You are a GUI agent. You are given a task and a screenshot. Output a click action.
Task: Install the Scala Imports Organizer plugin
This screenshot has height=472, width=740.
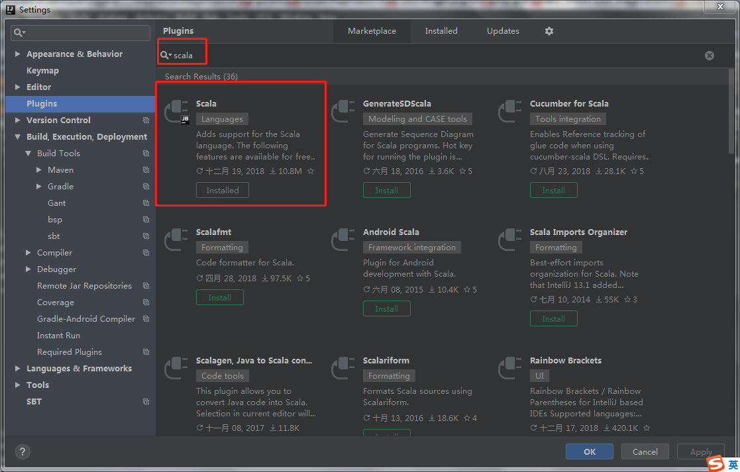click(x=553, y=319)
